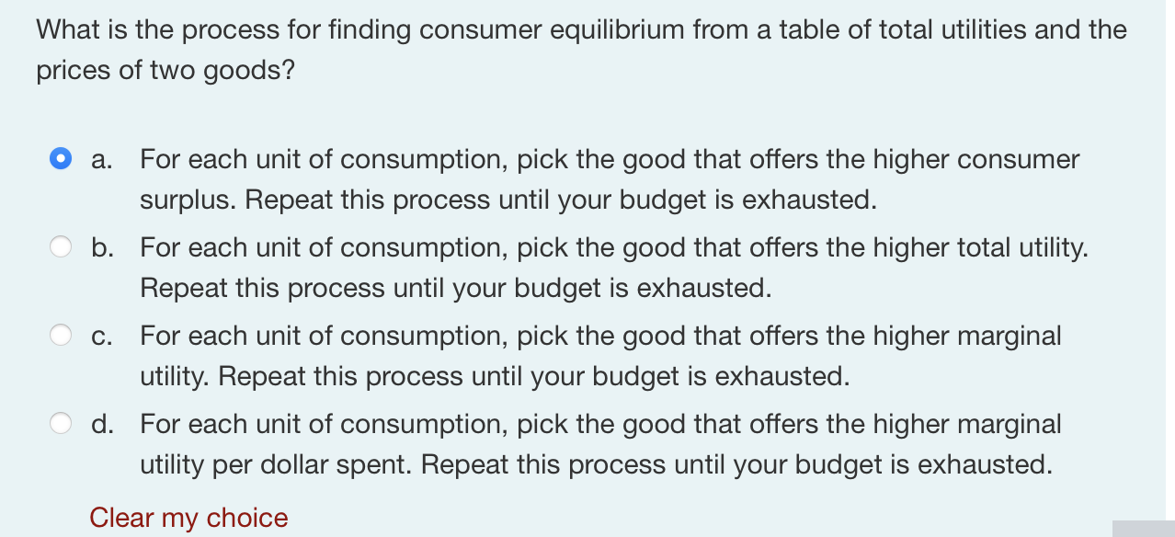Select radio button for option b
Viewport: 1175px width, 537px height.
60,246
